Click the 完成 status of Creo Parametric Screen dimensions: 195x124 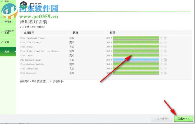click(x=72, y=69)
